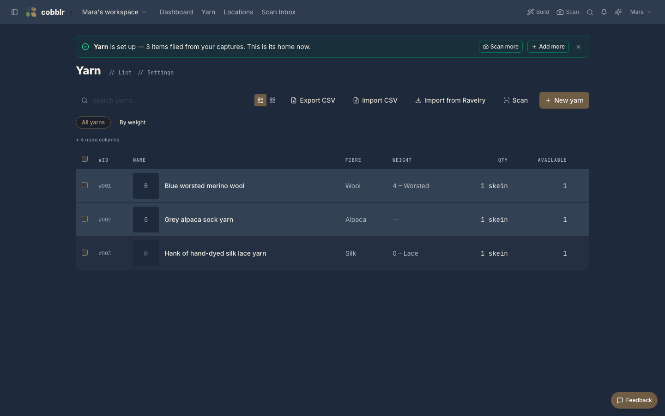Click Import from Ravelry
This screenshot has height=416, width=665.
coord(450,100)
